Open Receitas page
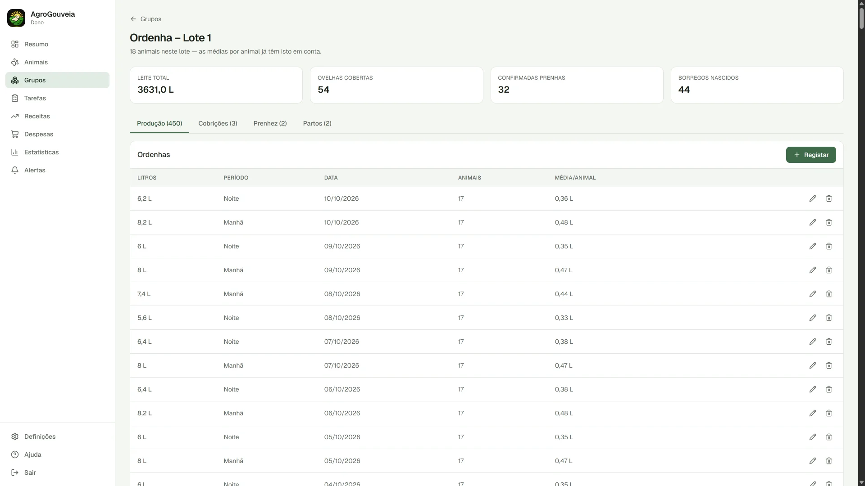Image resolution: width=865 pixels, height=486 pixels. [x=57, y=116]
